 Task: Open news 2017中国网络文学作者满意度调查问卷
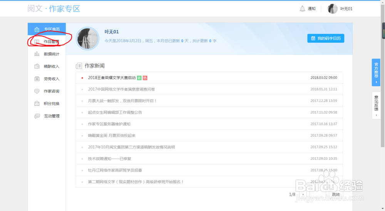pyautogui.click(x=121, y=89)
